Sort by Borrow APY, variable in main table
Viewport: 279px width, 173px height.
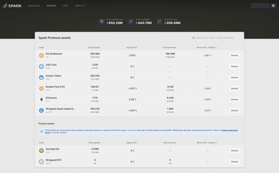coord(206,48)
